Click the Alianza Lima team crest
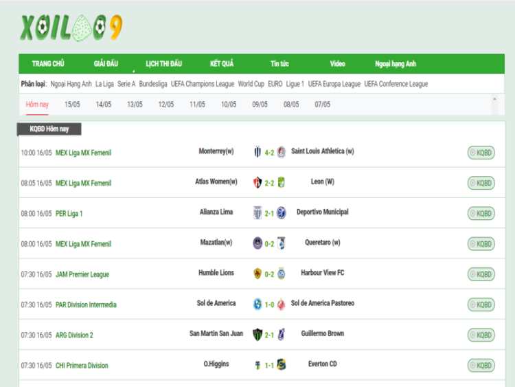Screen dimensions: 515x387 click(257, 212)
